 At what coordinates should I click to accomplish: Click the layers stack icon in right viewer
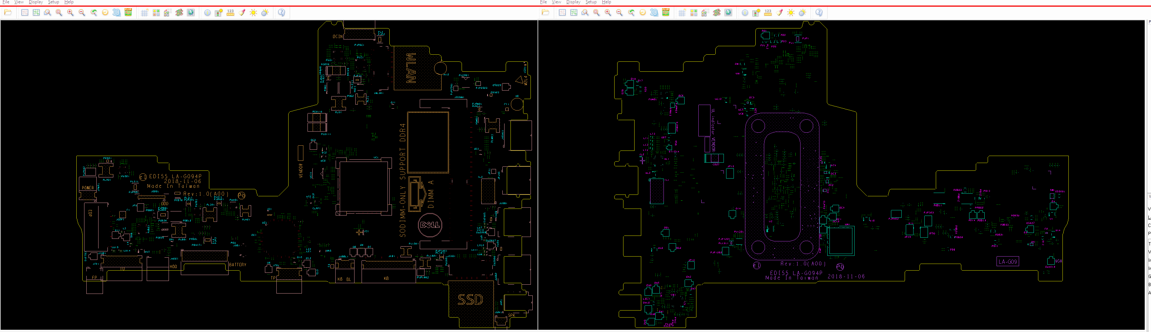(717, 13)
